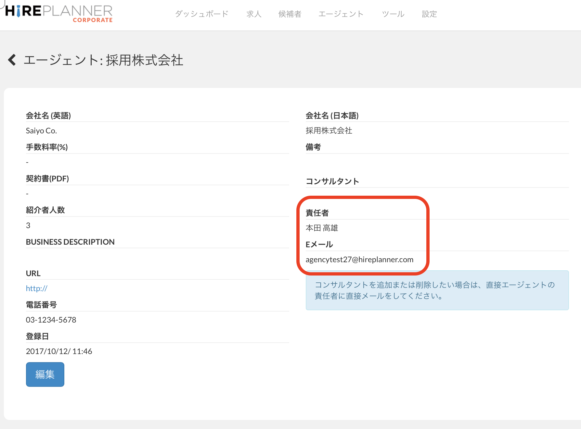Click the 紹介者人数 value 3
The width and height of the screenshot is (581, 429).
(28, 225)
